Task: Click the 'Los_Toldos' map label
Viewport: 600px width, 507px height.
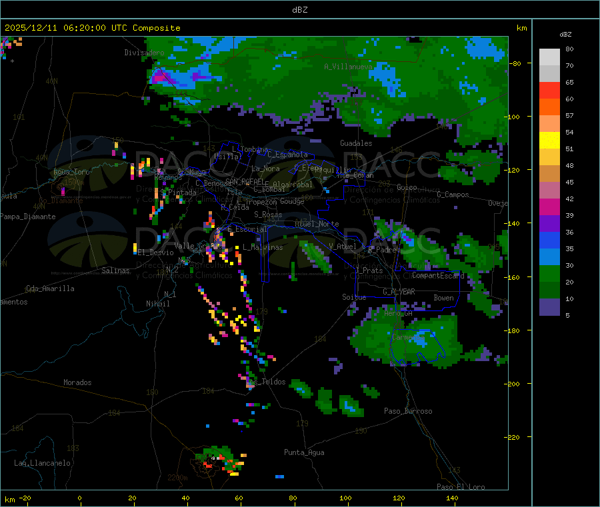Action: point(266,382)
